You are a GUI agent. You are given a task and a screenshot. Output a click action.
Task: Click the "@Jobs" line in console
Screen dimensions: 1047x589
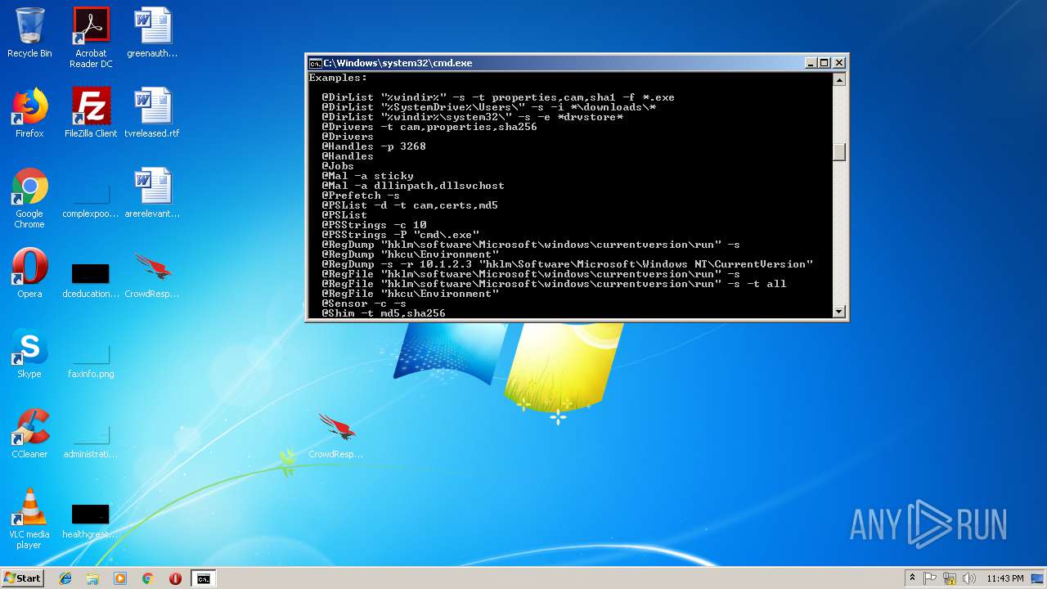click(338, 166)
